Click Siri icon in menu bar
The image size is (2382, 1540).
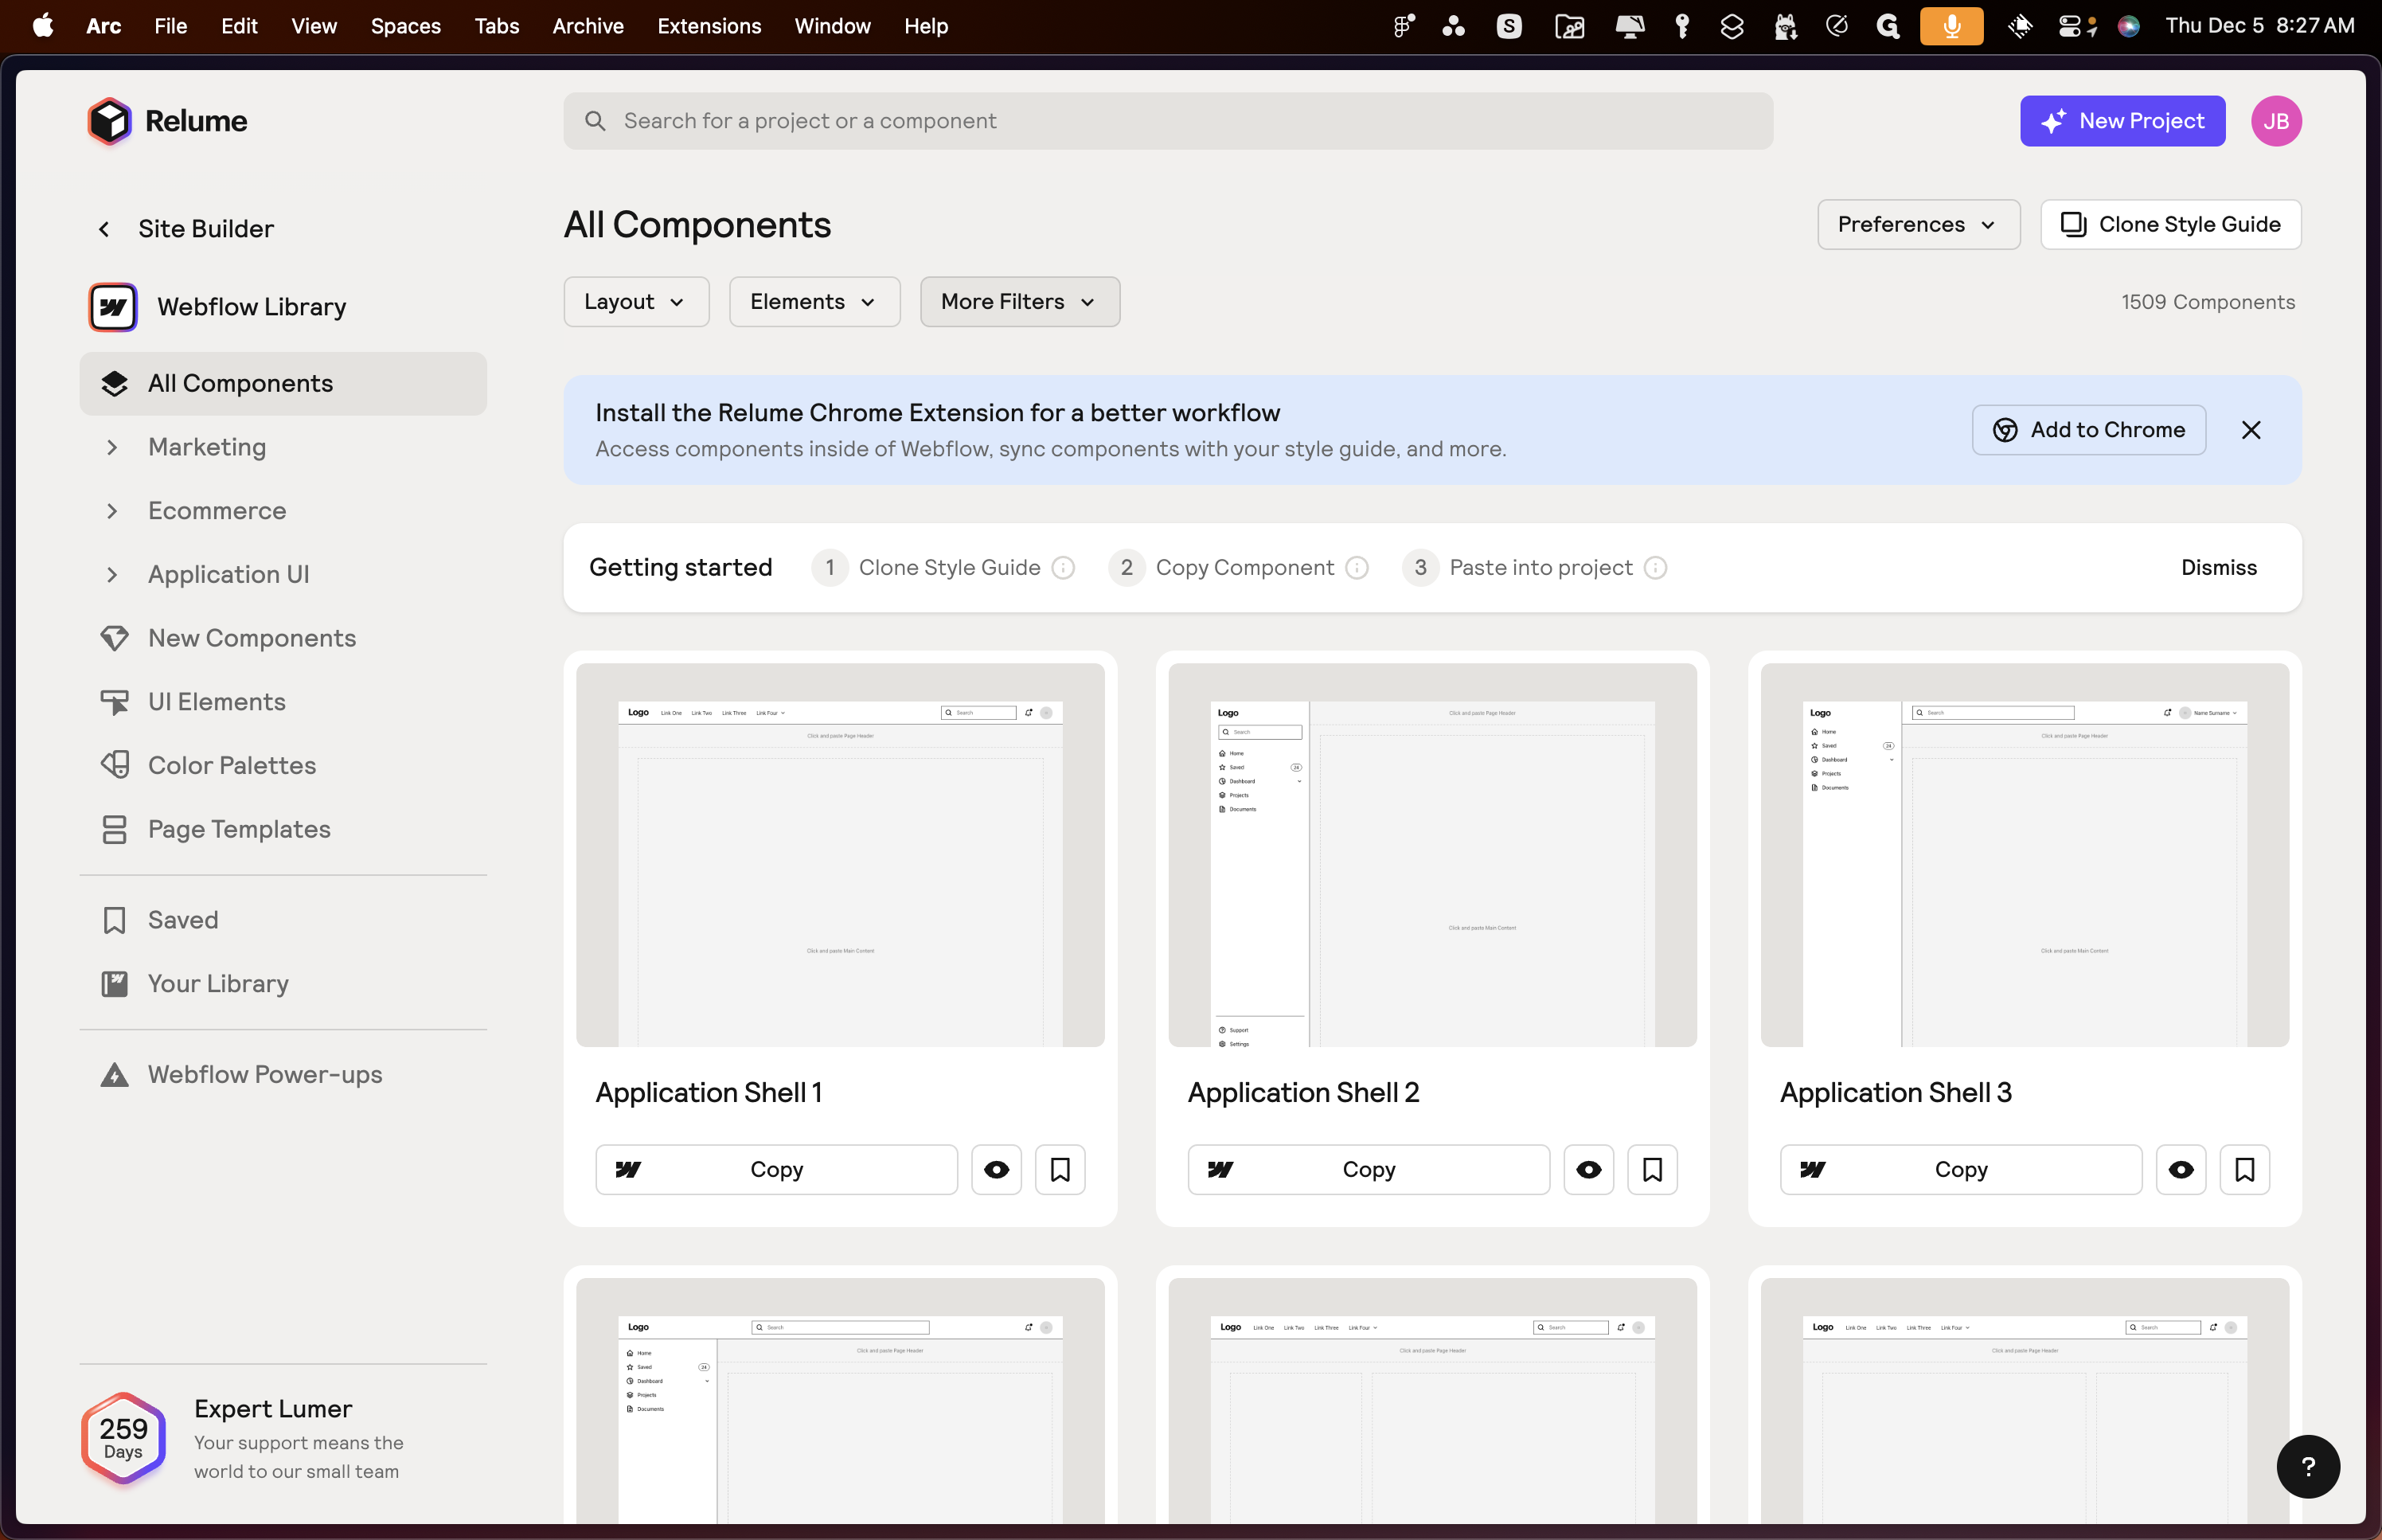click(x=2128, y=26)
